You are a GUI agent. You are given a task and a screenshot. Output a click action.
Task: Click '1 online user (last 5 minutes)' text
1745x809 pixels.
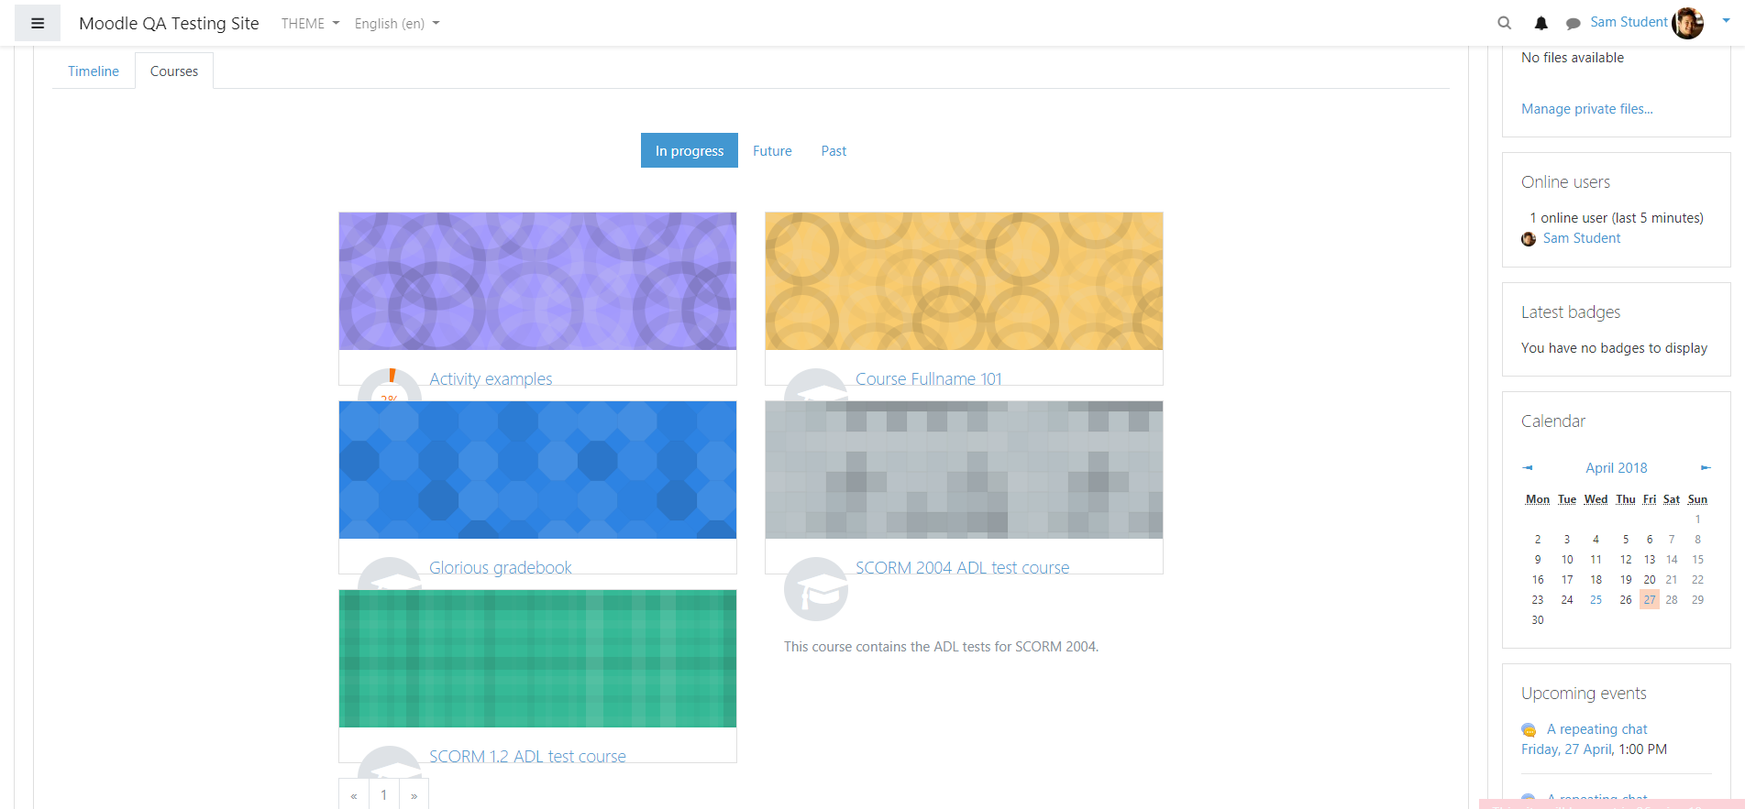point(1617,218)
